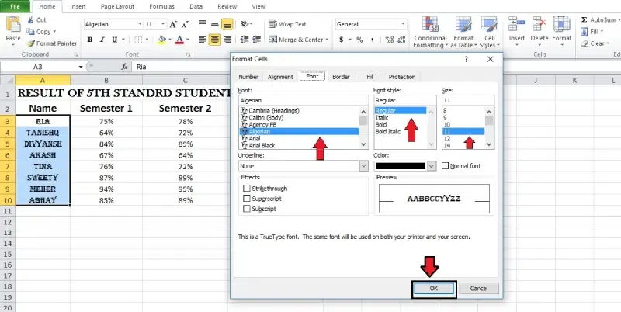This screenshot has width=621, height=312.
Task: Click the Paste clipboard icon
Action: (13, 25)
